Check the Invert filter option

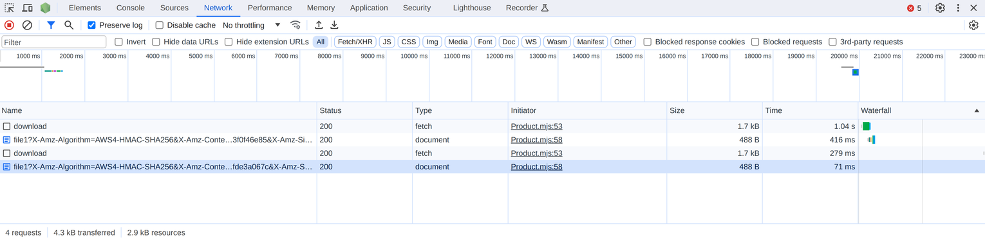point(118,42)
